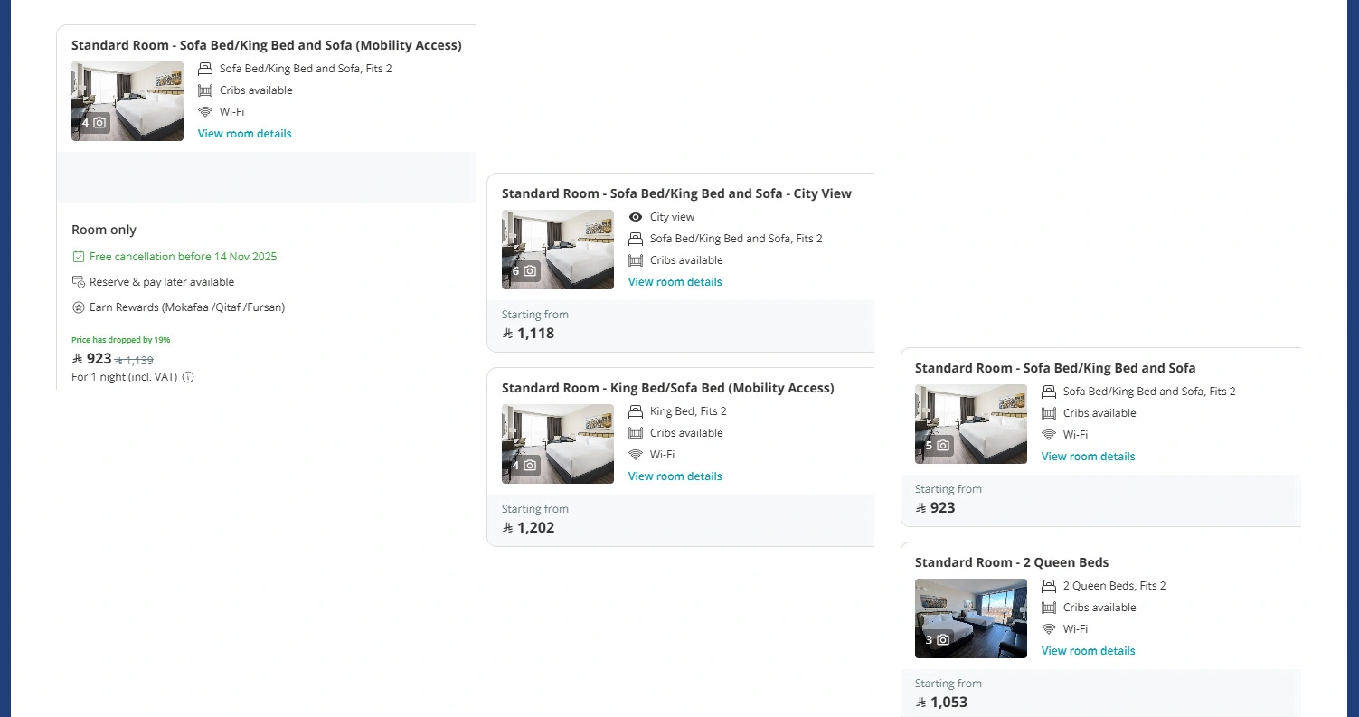This screenshot has height=717, width=1359.
Task: Open View room details for 2 Queen Beds
Action: [x=1088, y=651]
